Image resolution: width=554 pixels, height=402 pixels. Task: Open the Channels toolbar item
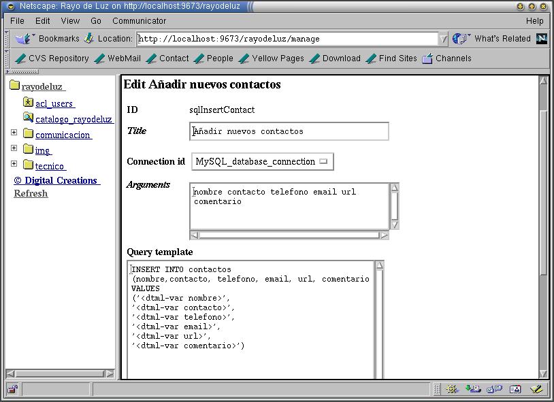(447, 58)
